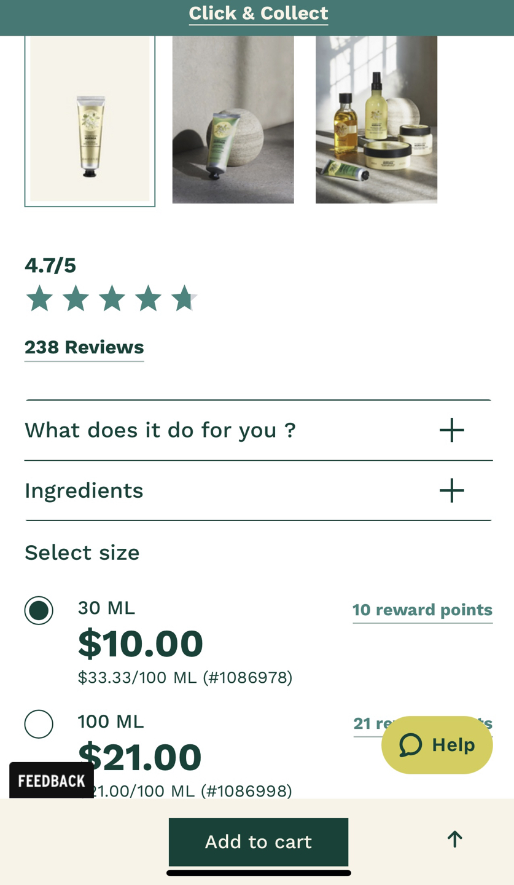Open the FEEDBACK tab
Image resolution: width=514 pixels, height=885 pixels.
click(x=52, y=781)
